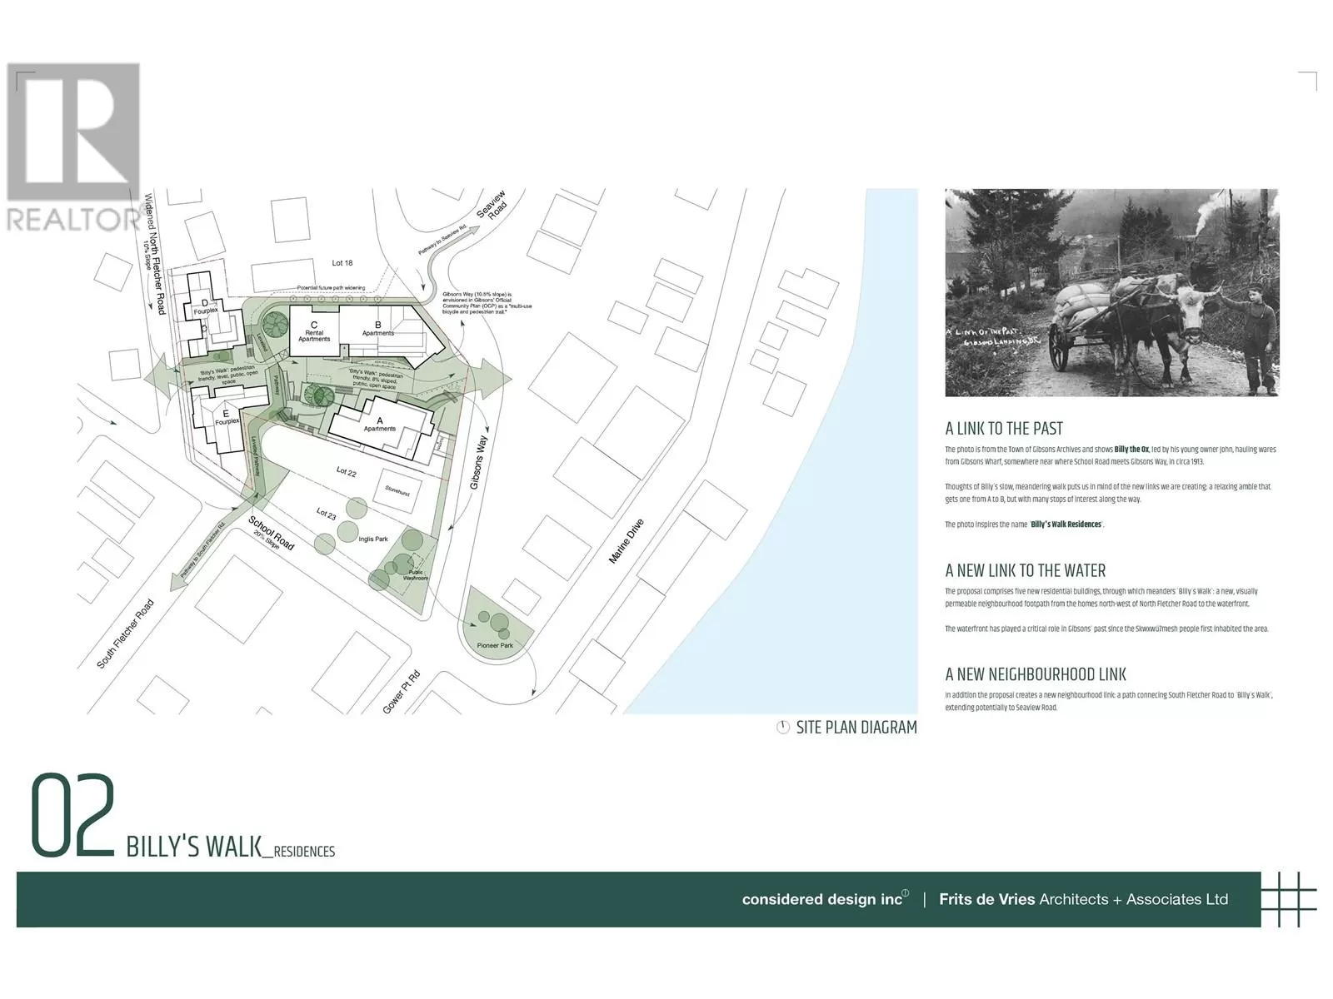Click the Marine Drive road label
1333x999 pixels.
point(627,541)
